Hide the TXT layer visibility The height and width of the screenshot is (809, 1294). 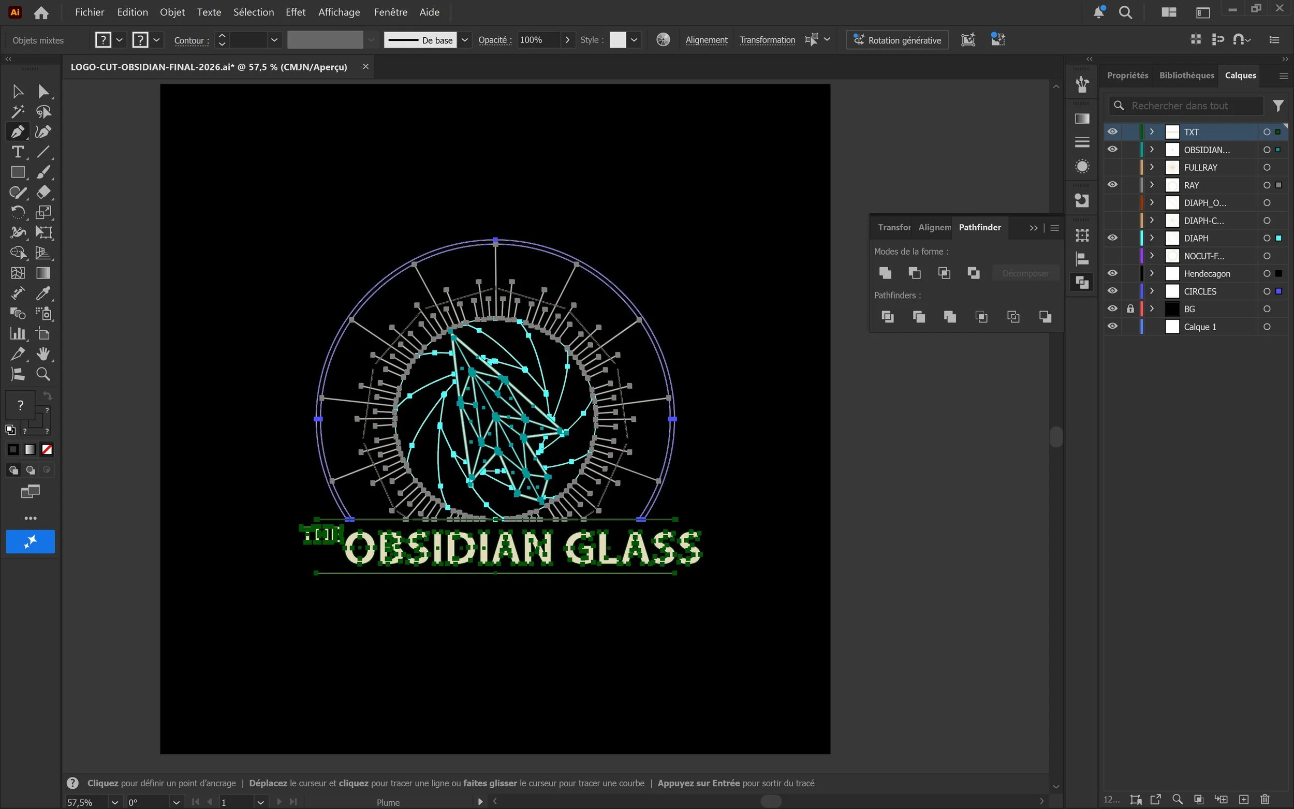(x=1112, y=131)
